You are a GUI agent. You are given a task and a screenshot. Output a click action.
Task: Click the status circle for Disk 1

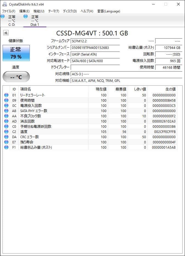point(26,16)
